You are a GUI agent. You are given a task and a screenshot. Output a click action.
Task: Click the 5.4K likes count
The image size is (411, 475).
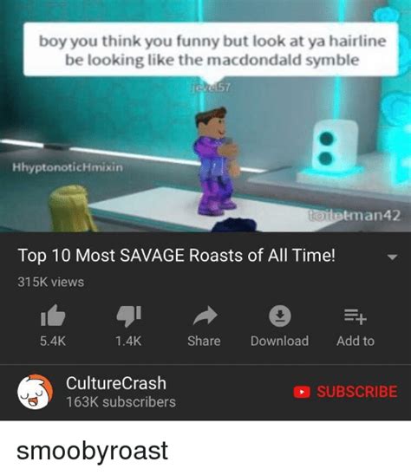click(x=53, y=342)
